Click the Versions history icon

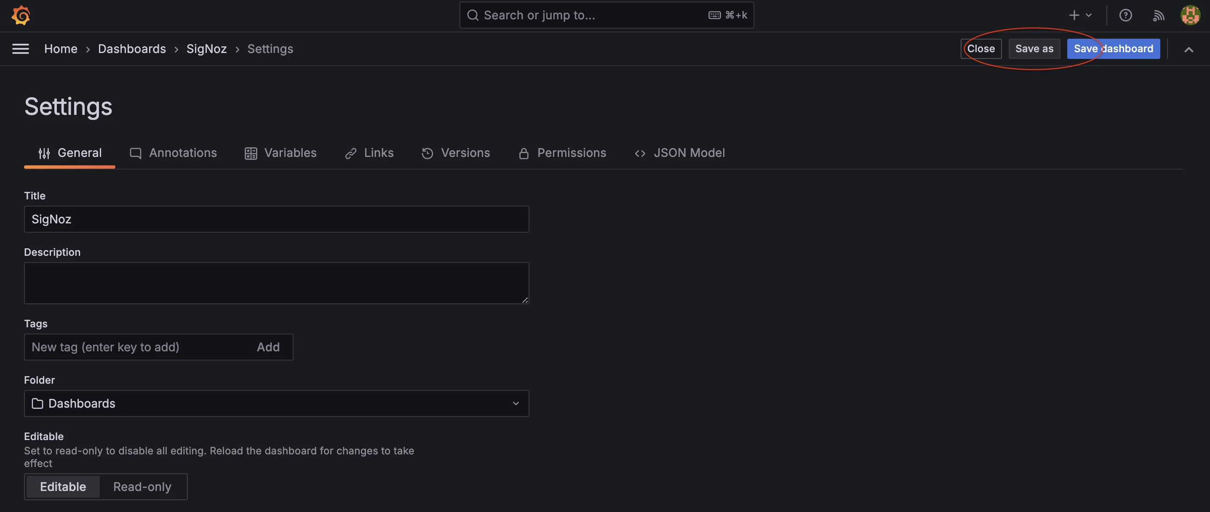point(427,154)
